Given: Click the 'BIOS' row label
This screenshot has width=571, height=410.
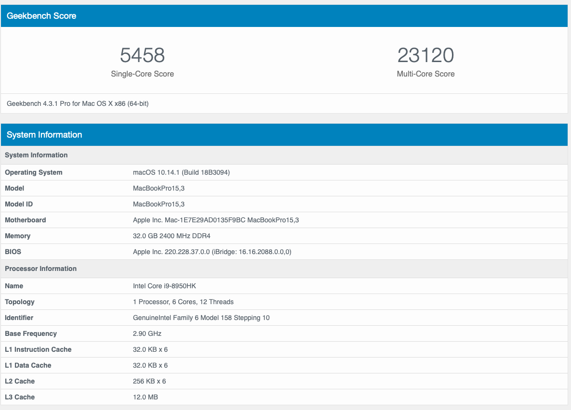Looking at the screenshot, I should click(13, 252).
